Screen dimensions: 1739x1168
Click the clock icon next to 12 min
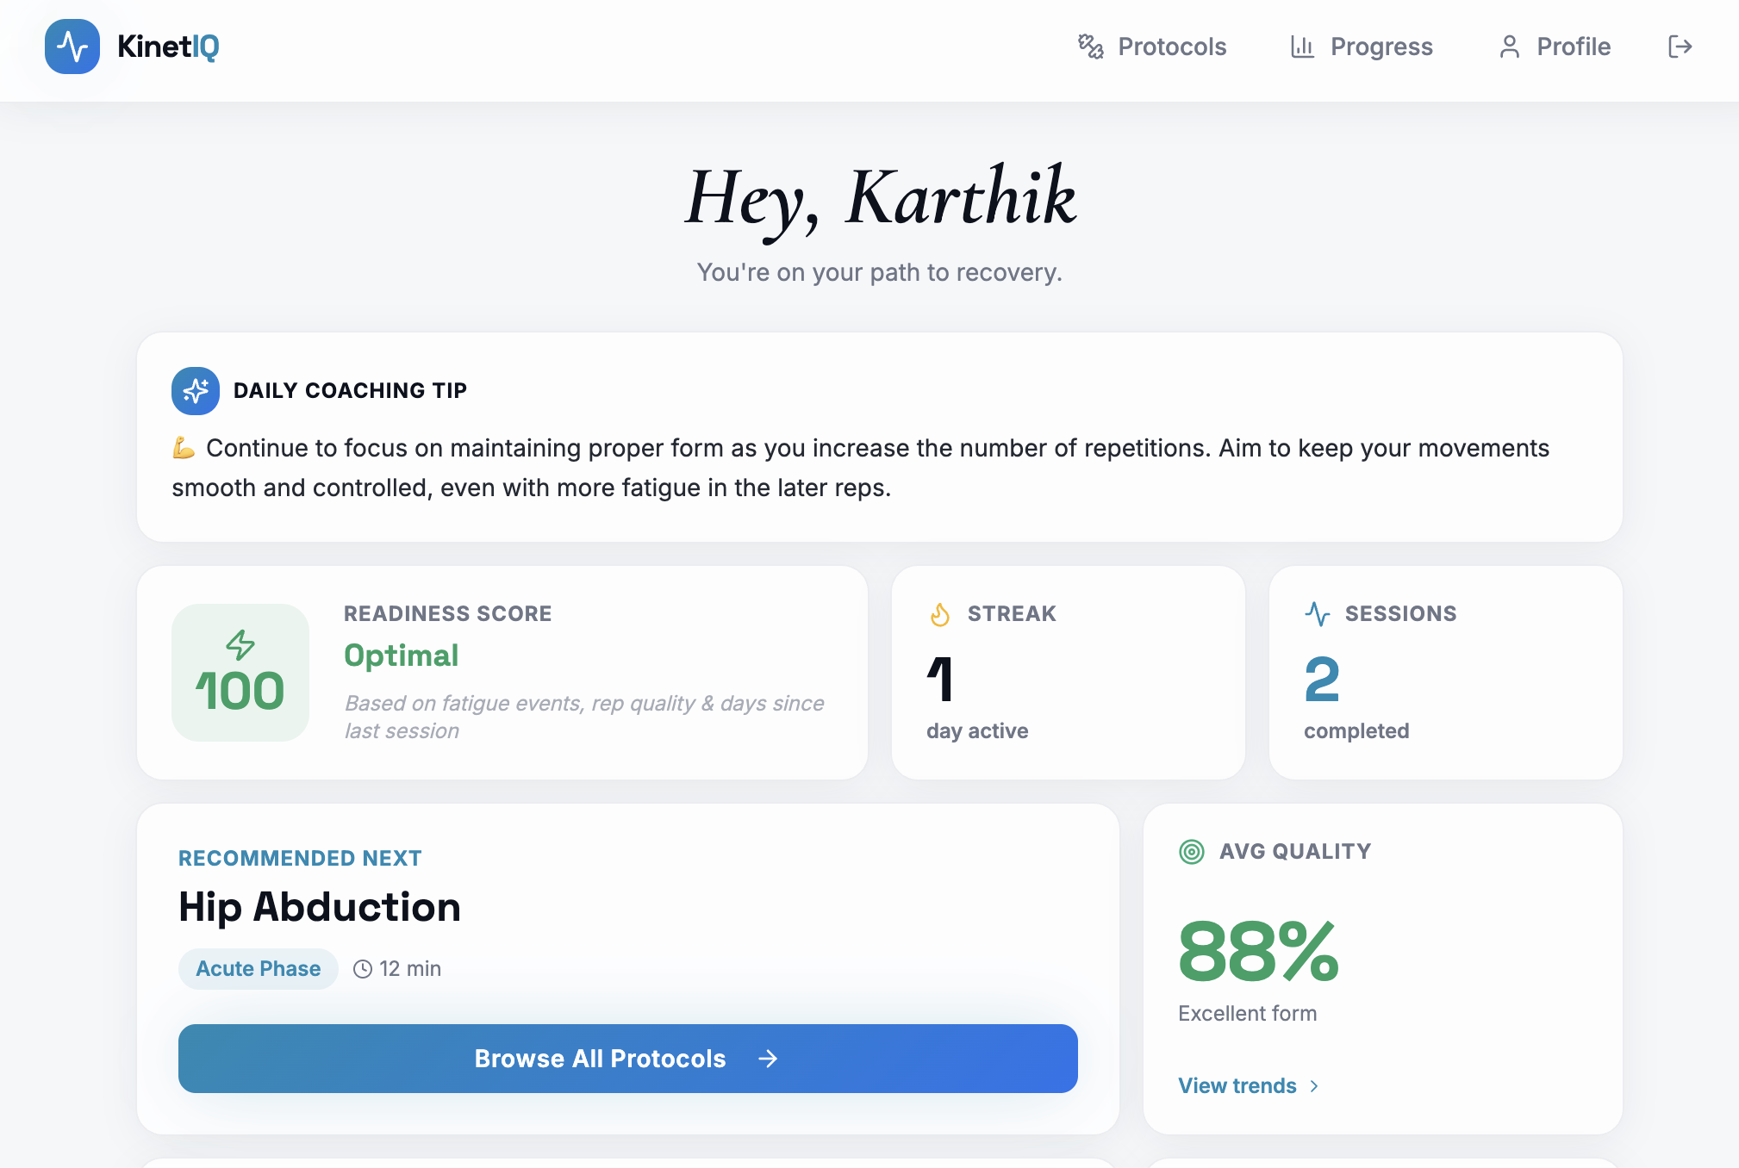363,969
